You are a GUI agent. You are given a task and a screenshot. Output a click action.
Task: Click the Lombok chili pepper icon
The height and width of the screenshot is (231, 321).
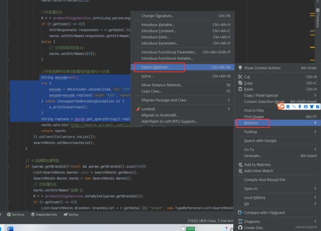point(138,109)
